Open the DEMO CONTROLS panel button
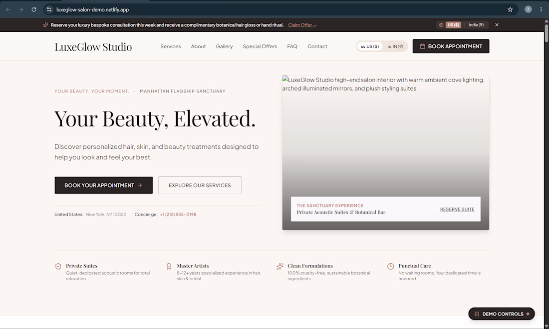Screen dimensions: 549x329 (x=502, y=314)
